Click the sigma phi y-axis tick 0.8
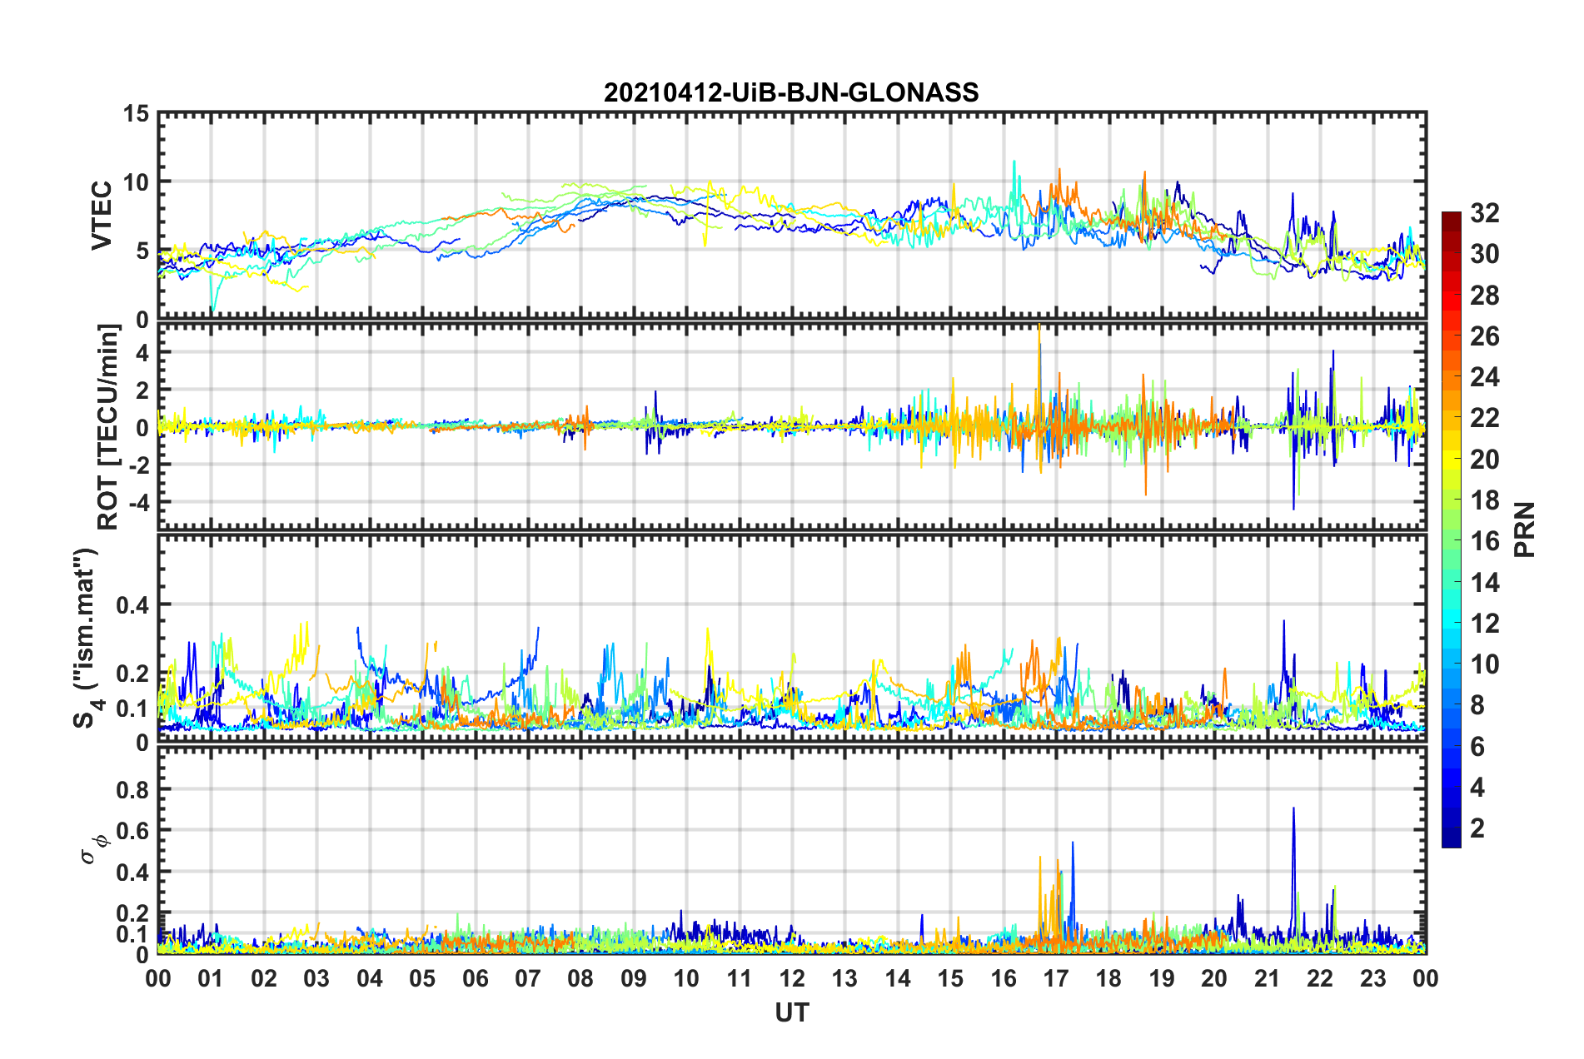 (132, 789)
